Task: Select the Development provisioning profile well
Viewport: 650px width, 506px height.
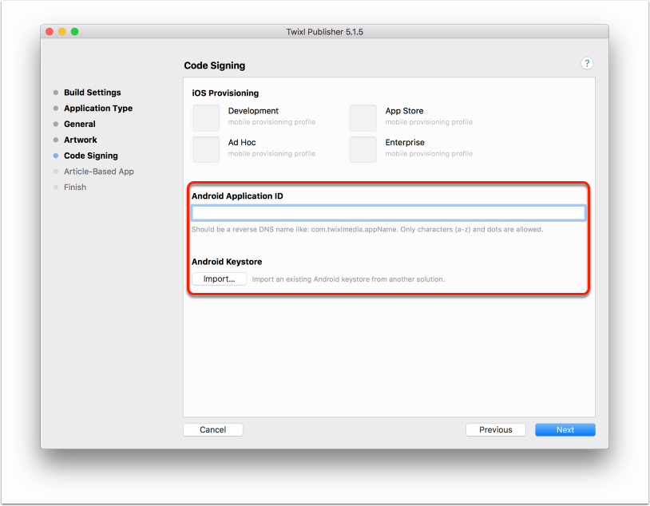Action: click(x=206, y=117)
